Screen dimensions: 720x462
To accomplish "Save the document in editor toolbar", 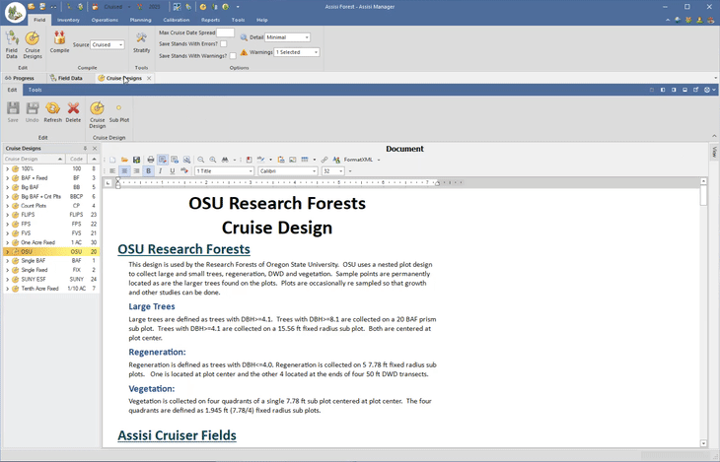I will [x=136, y=160].
